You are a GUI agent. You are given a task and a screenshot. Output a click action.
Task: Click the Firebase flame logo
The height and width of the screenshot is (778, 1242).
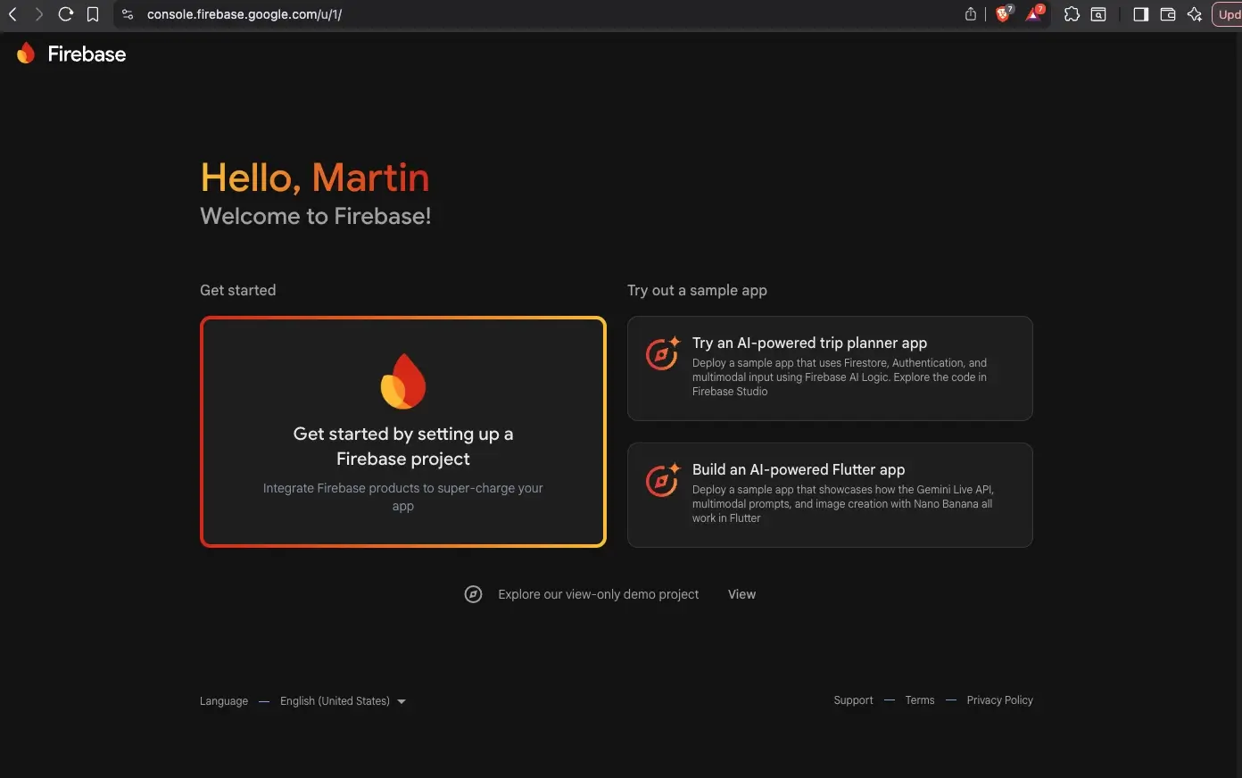(x=26, y=53)
